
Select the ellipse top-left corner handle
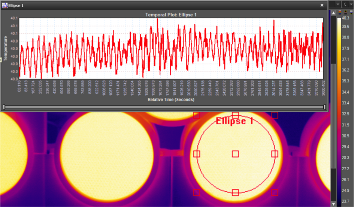coord(197,115)
